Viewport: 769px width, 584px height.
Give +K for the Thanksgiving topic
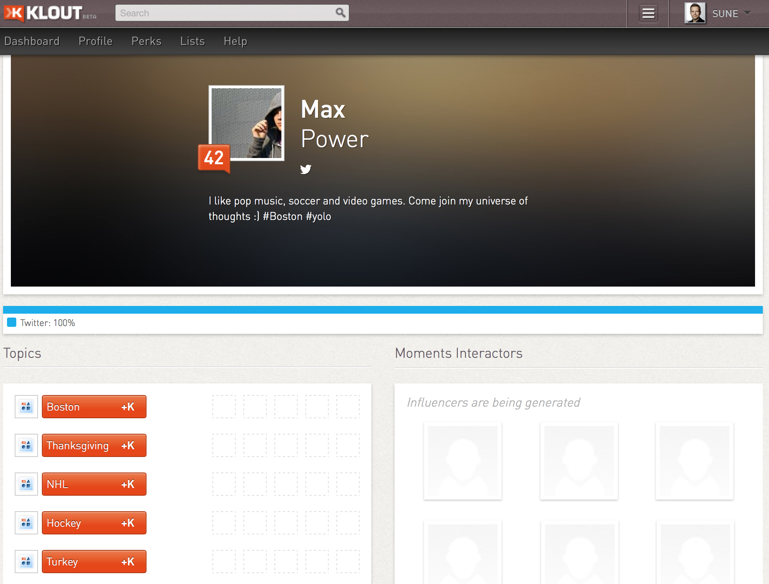click(x=128, y=445)
